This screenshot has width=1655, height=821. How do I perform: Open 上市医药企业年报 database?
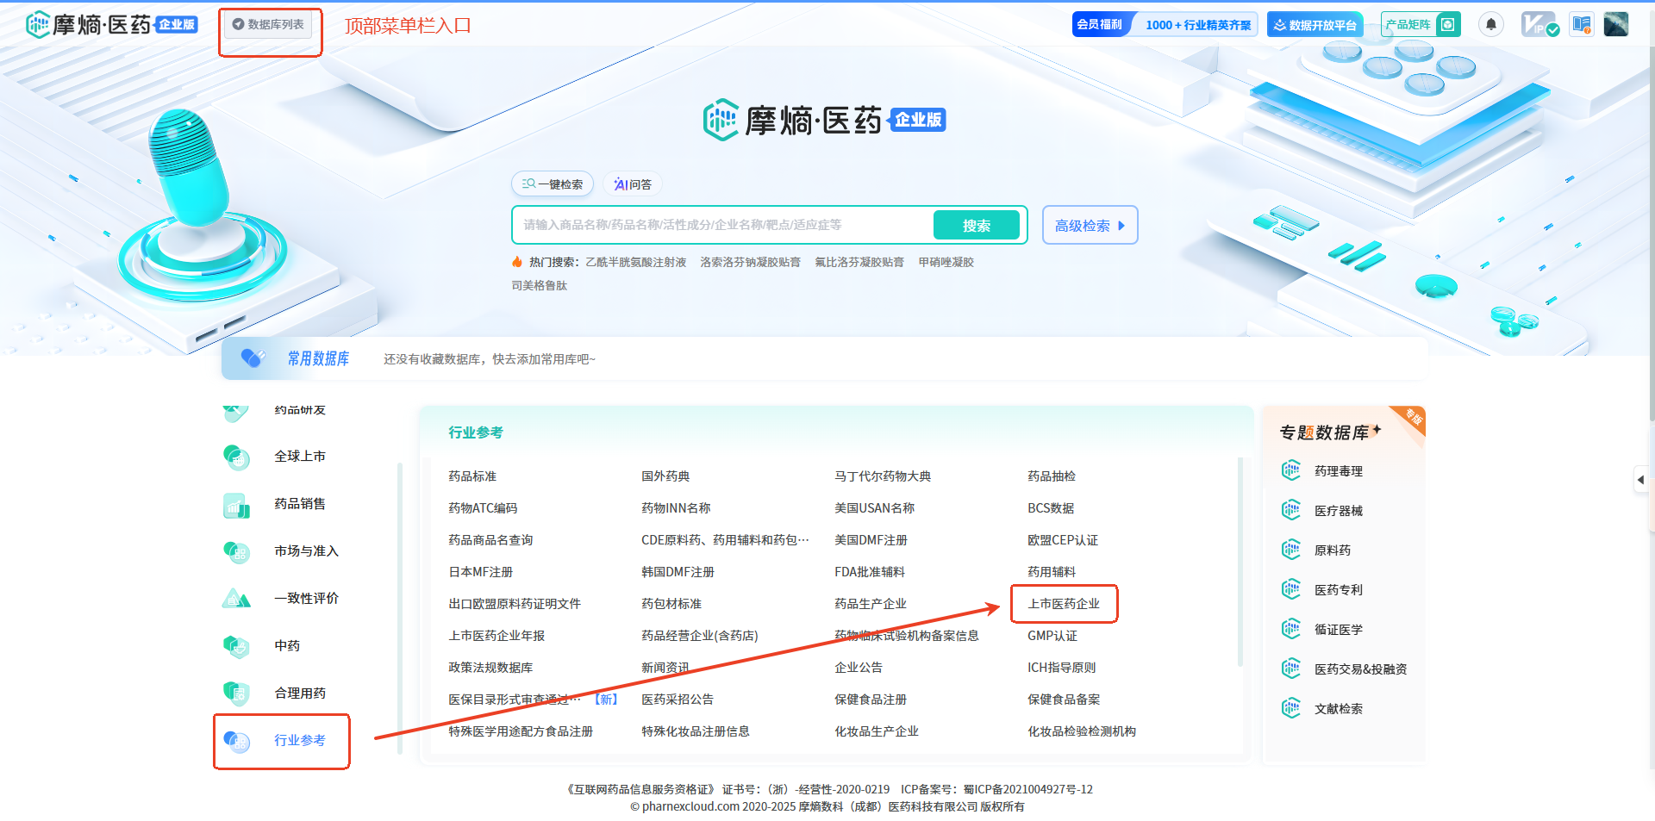point(496,636)
